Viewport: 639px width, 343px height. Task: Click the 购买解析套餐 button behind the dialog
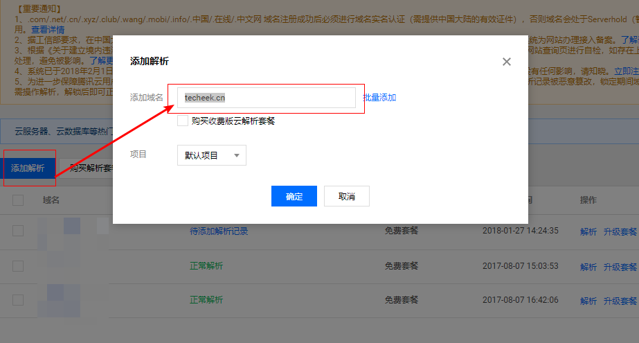point(87,168)
